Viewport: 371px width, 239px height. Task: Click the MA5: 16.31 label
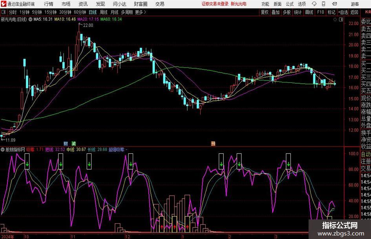click(x=43, y=19)
